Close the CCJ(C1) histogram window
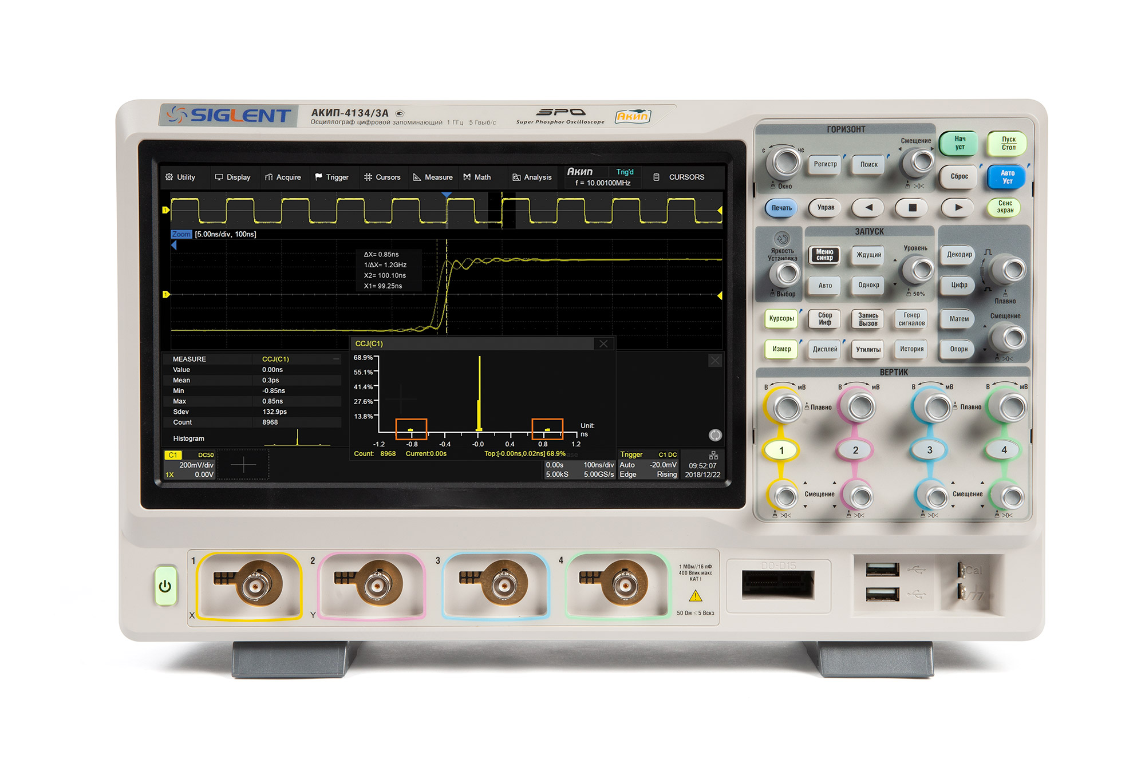 click(603, 343)
